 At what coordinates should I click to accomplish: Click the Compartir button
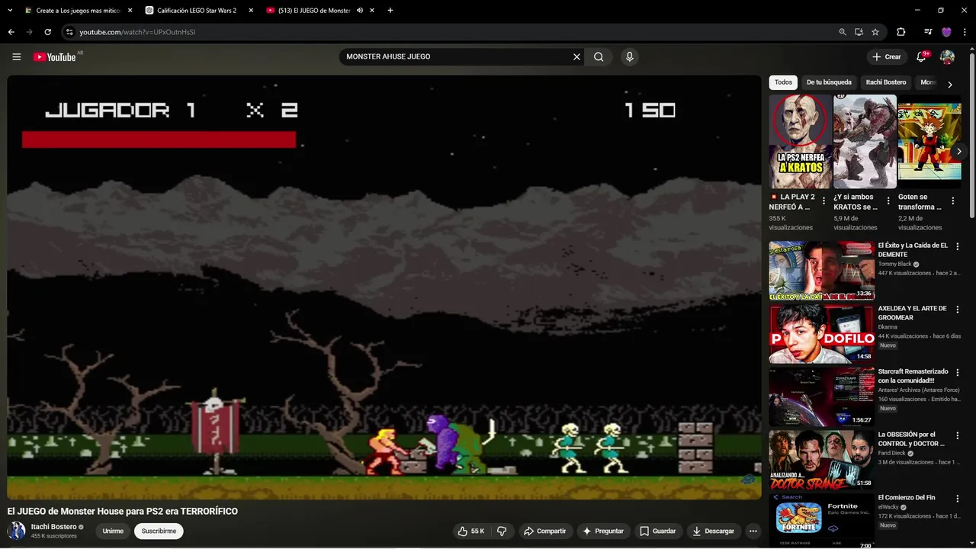544,531
